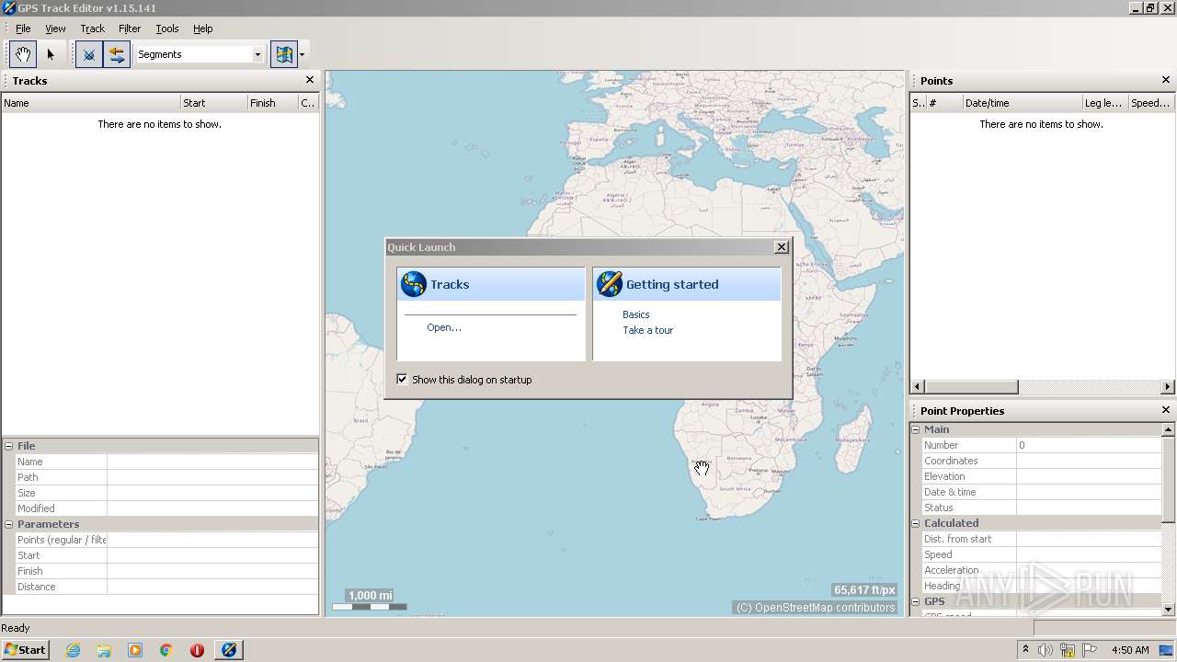This screenshot has width=1177, height=662.
Task: Click the Speed column header in Points
Action: point(1151,103)
